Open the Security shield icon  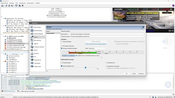click(32, 60)
